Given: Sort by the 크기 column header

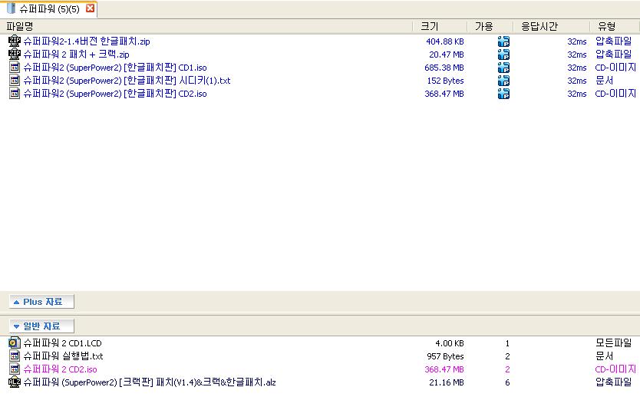Looking at the screenshot, I should click(440, 27).
